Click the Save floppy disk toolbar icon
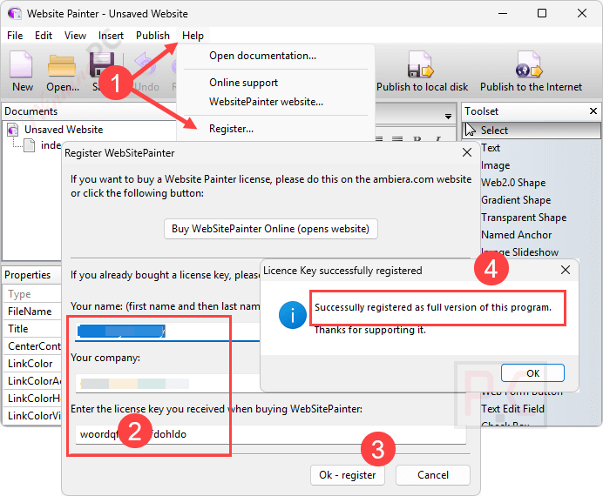This screenshot has height=496, width=603. coord(102,64)
